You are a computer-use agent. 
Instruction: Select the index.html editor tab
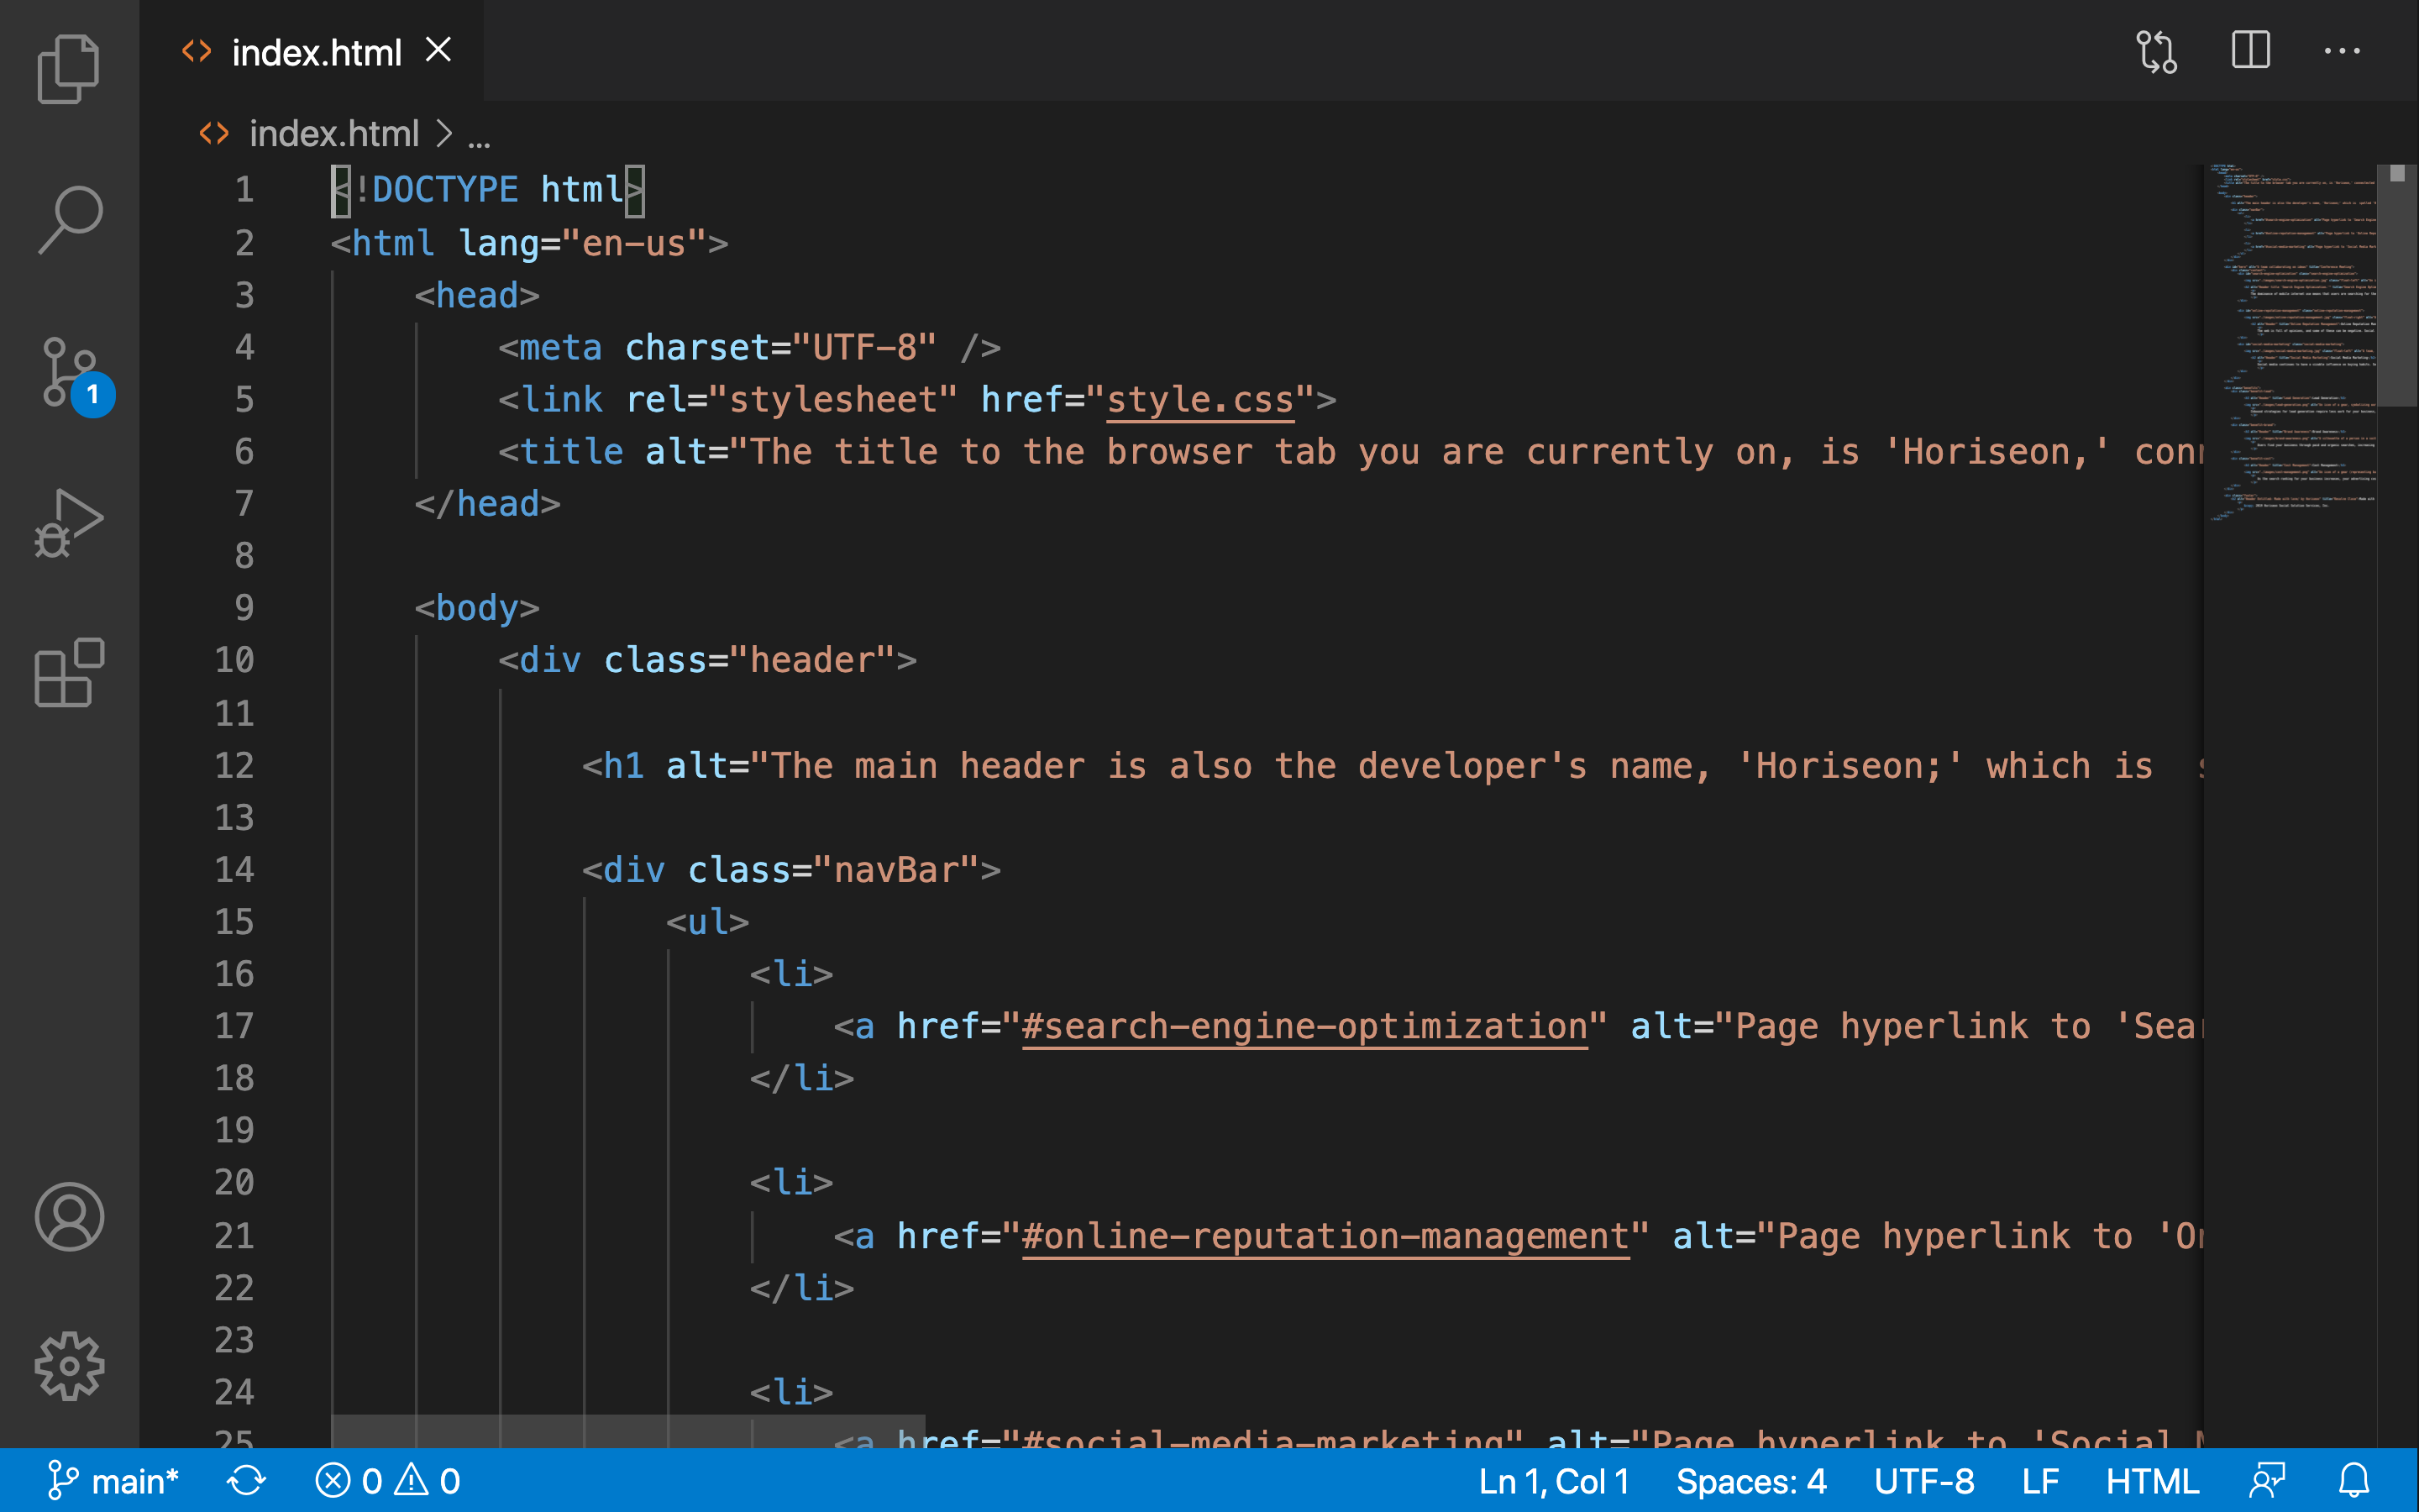pyautogui.click(x=316, y=52)
